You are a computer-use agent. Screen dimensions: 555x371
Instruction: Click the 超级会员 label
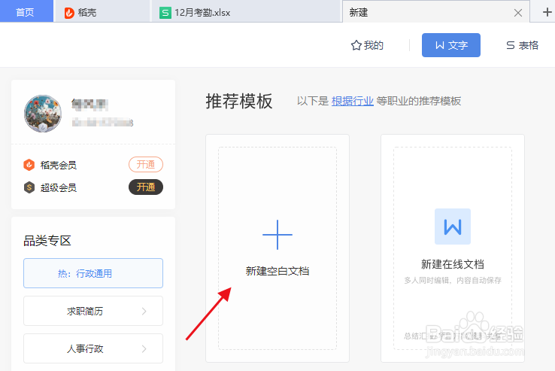pyautogui.click(x=59, y=187)
